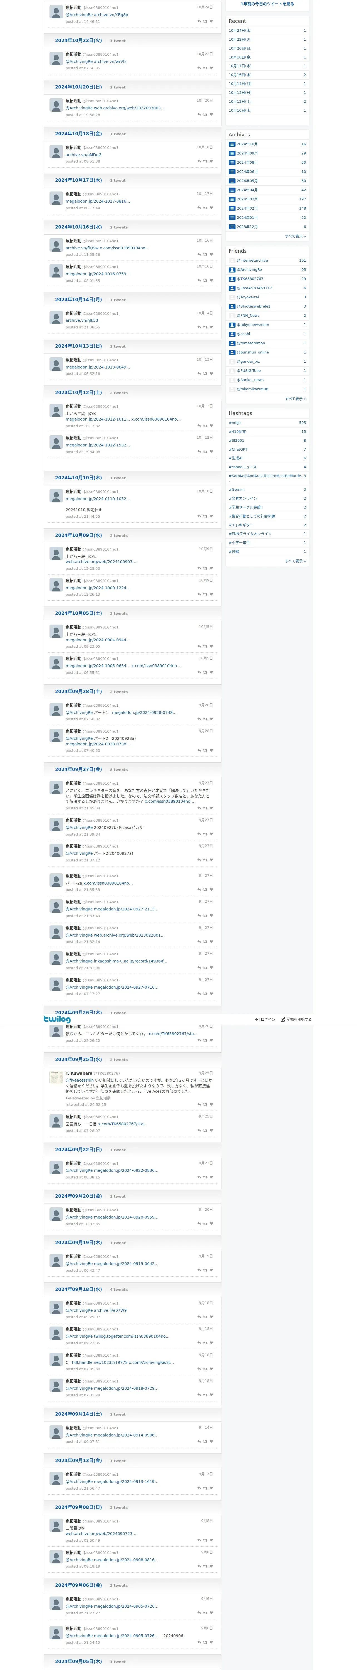
Task: Click date heading 2024年09月18日(水)
Action: point(78,1290)
